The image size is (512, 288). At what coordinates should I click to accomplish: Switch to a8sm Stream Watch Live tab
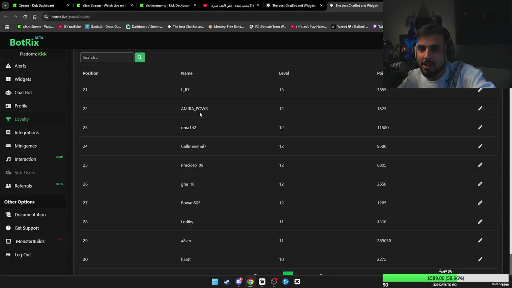(x=104, y=6)
